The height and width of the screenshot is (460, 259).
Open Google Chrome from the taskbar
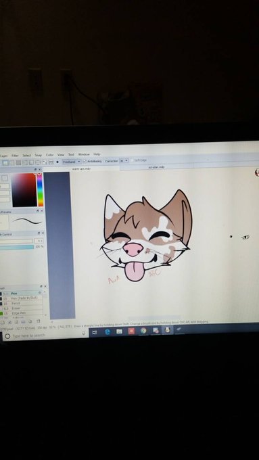[143, 331]
